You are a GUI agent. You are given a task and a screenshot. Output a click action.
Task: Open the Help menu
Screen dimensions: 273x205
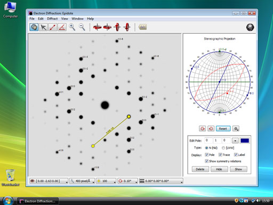pos(90,19)
